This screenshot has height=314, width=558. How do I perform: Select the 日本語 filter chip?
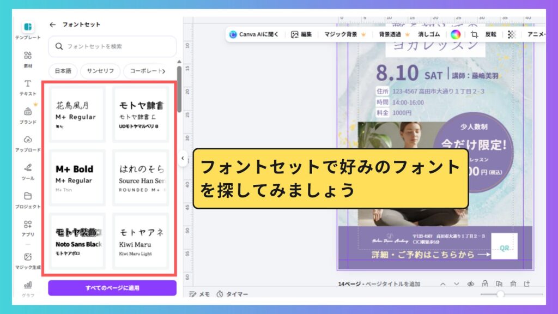click(62, 71)
